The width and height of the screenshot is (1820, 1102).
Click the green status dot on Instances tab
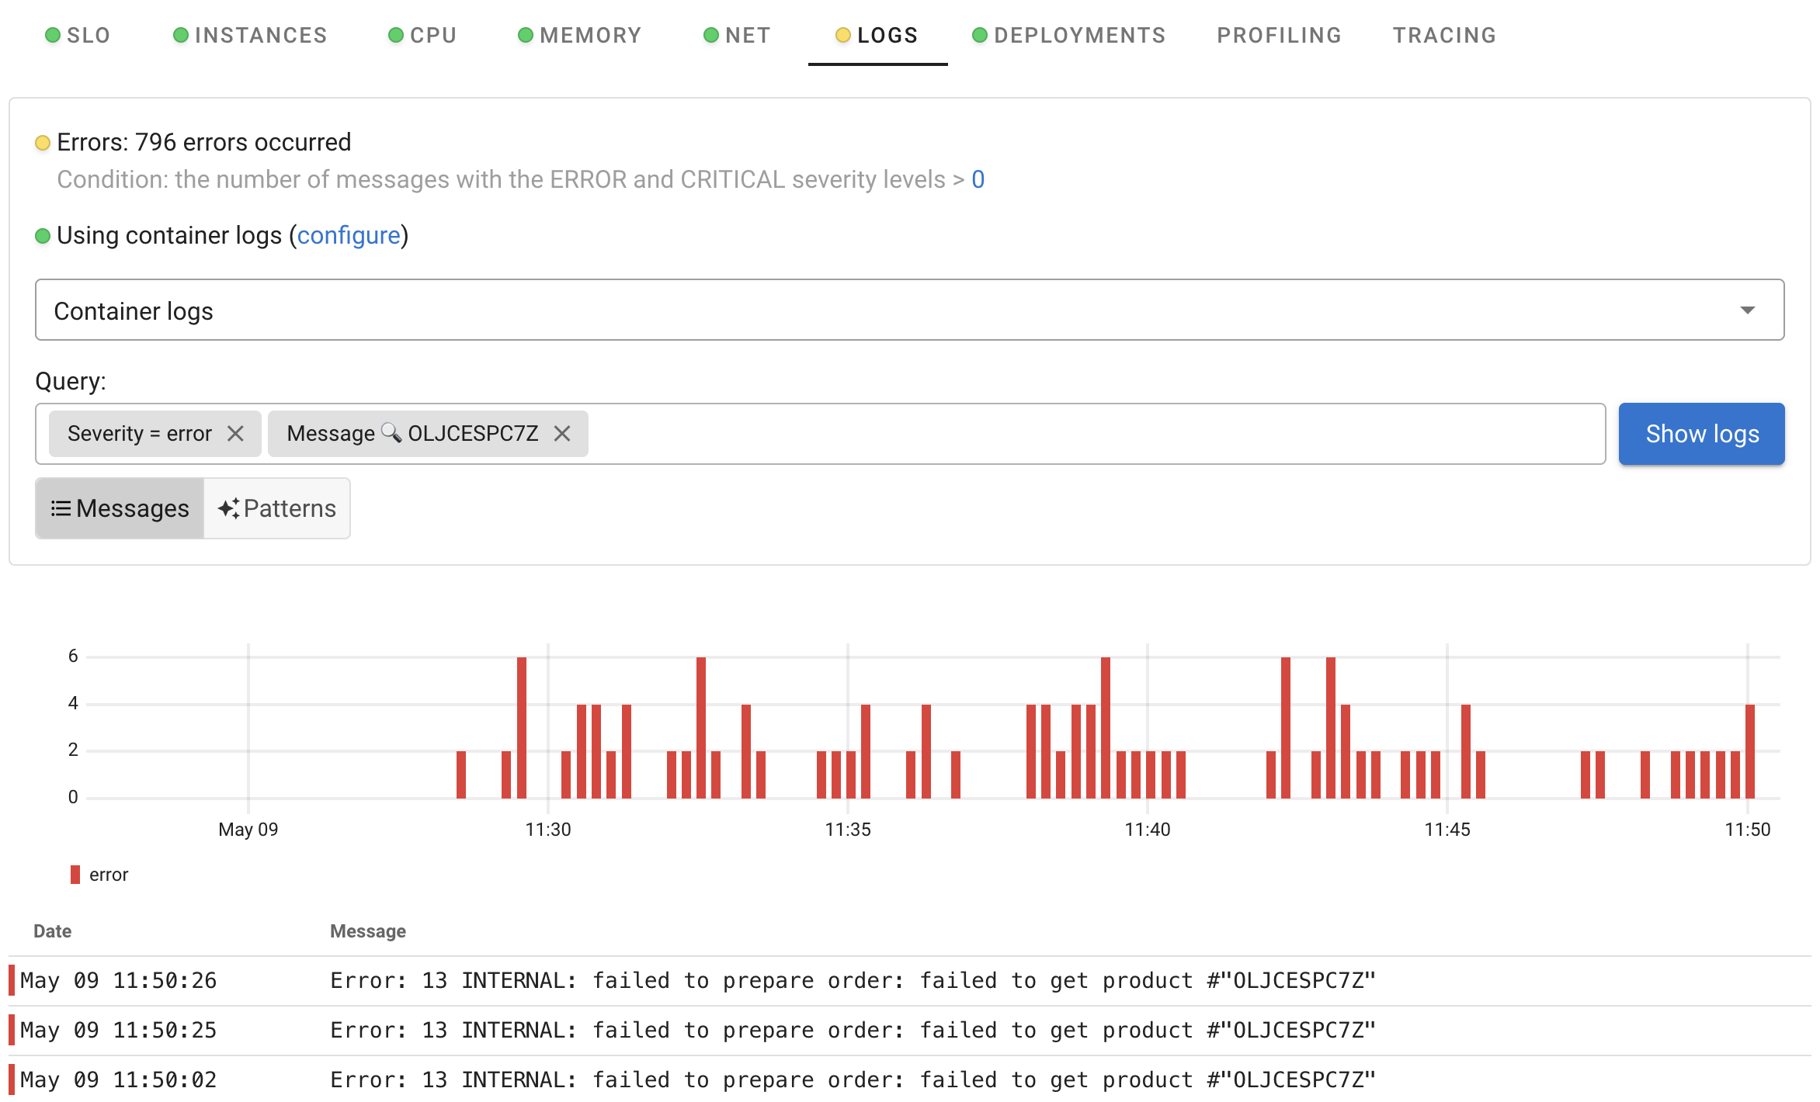pos(180,35)
